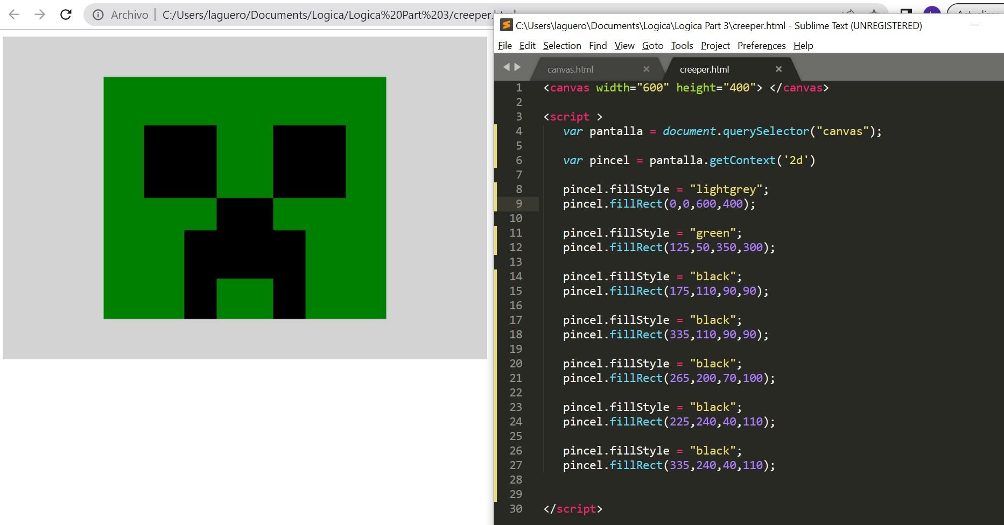Screen dimensions: 1004x525
Task: Open the Edit menu
Action: coord(527,46)
